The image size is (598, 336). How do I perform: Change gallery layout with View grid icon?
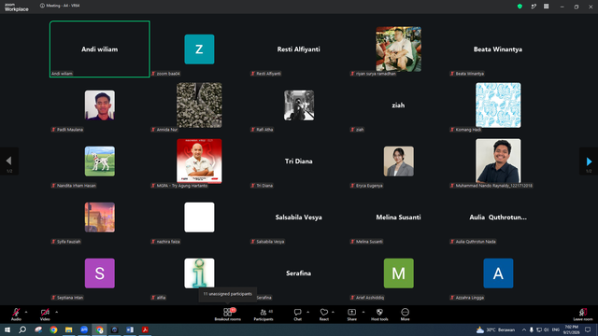coord(546,7)
